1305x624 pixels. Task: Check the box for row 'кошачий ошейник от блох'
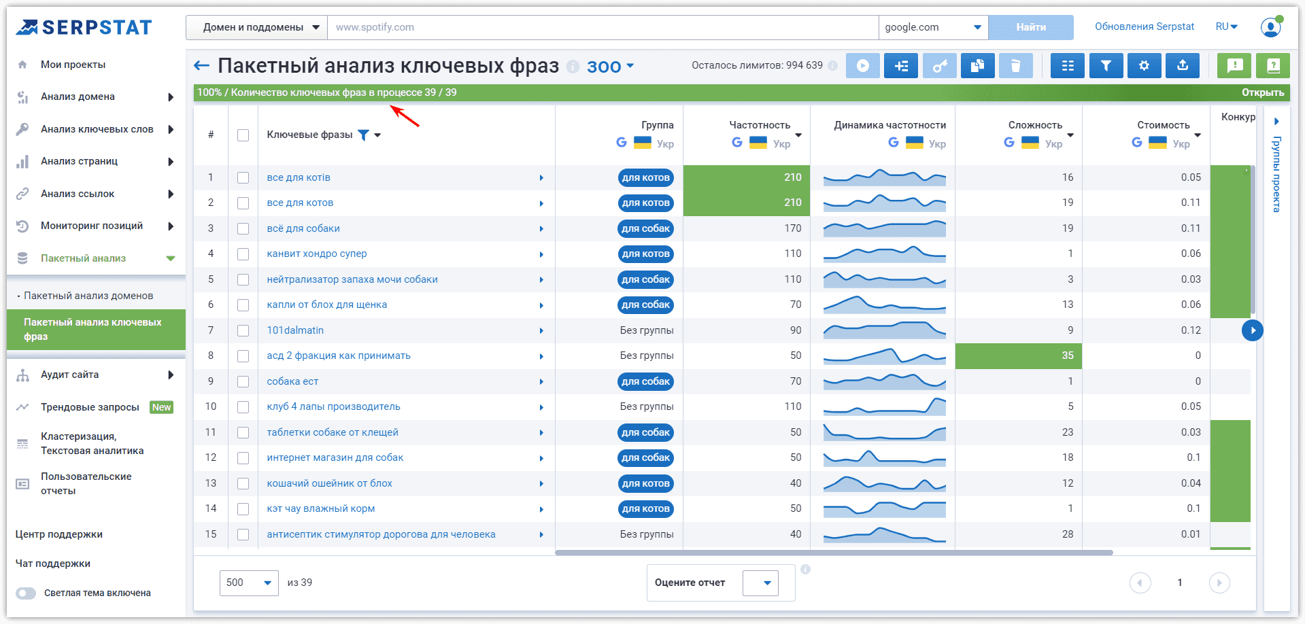pyautogui.click(x=243, y=483)
